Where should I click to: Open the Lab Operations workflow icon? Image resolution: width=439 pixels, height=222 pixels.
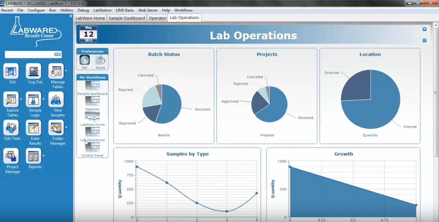(x=93, y=132)
